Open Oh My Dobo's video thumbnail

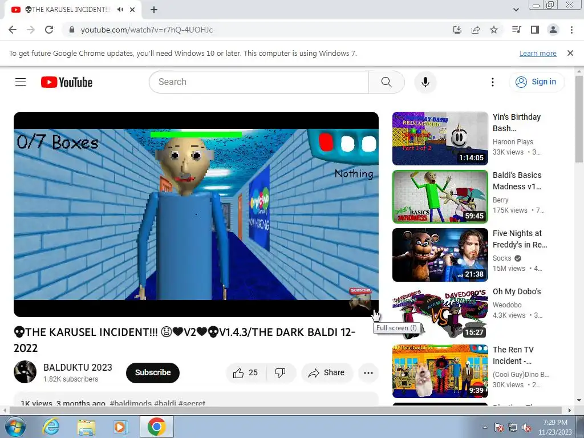[440, 313]
